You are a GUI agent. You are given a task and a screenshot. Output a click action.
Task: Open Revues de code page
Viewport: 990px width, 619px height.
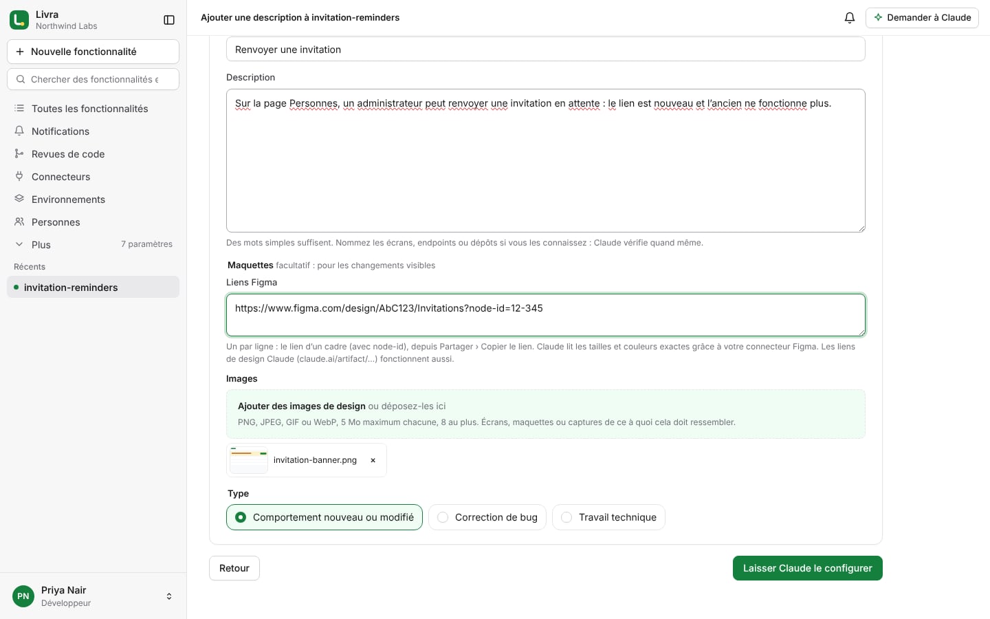click(x=93, y=154)
